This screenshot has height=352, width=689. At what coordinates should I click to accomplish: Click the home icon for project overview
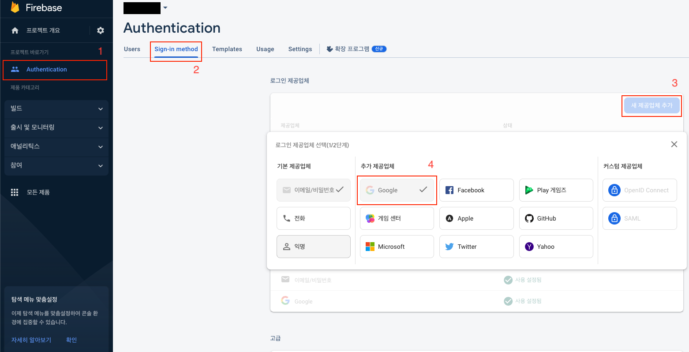click(x=15, y=30)
